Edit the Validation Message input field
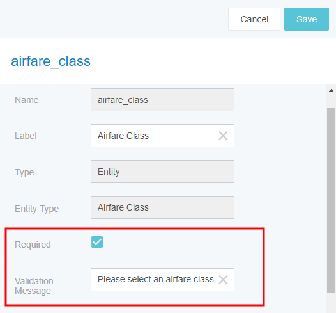336x313 pixels. coord(162,280)
